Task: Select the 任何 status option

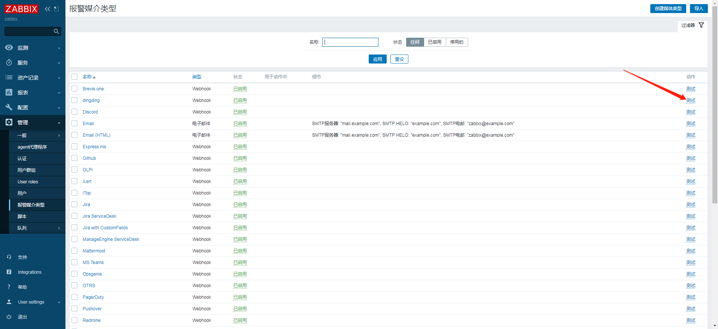Action: pos(415,42)
